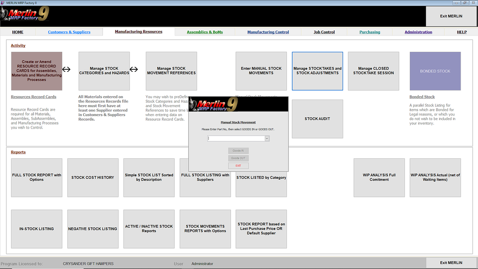This screenshot has width=478, height=269.
Task: Click the Goods IN button
Action: tap(238, 150)
